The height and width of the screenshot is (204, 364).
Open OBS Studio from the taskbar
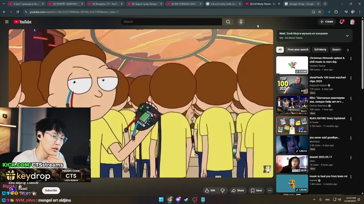195,199
